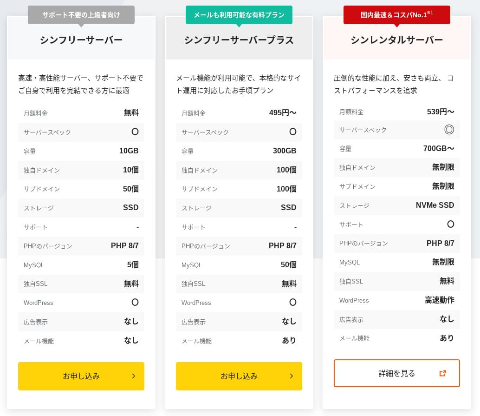The image size is (480, 416).
Task: Click the NVMe SSD storage value
Action: coord(435,205)
